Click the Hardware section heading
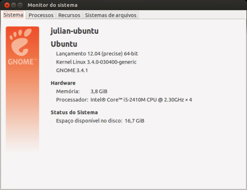The image size is (247, 190). tap(63, 83)
